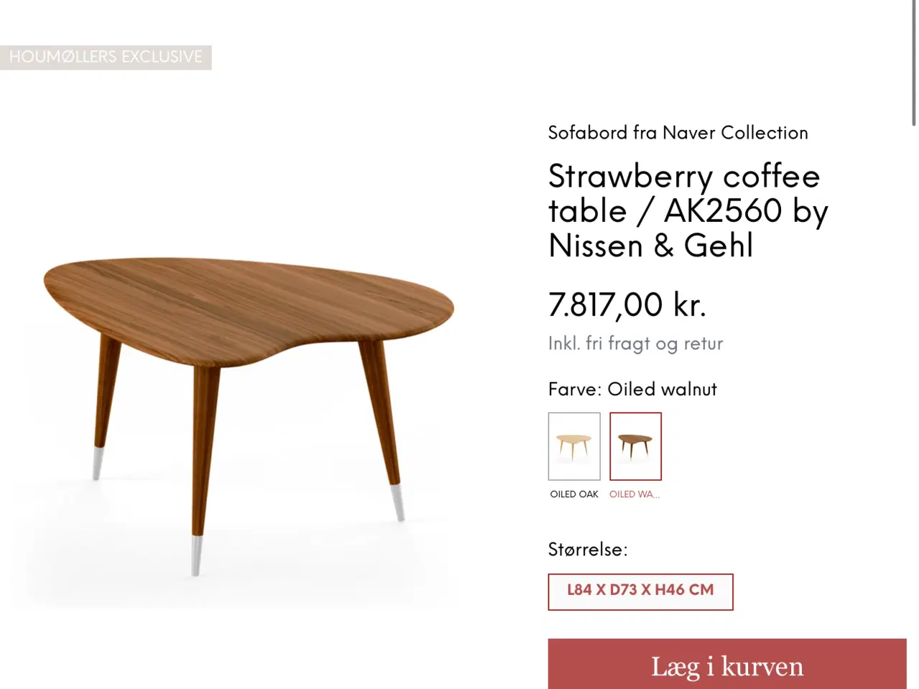This screenshot has height=689, width=919.
Task: Click the HOUMØLLERS EXCLUSIVE badge
Action: [106, 57]
